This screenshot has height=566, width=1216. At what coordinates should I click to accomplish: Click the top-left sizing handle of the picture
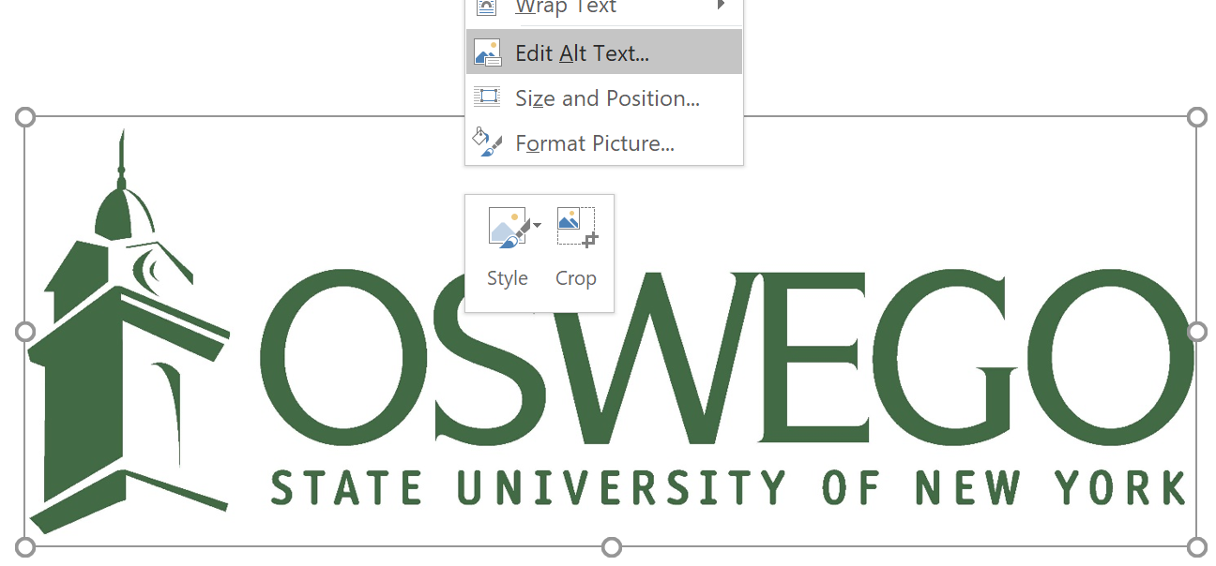tap(25, 117)
